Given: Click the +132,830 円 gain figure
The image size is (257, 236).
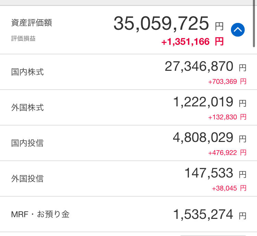Looking at the screenshot, I should 227,117.
